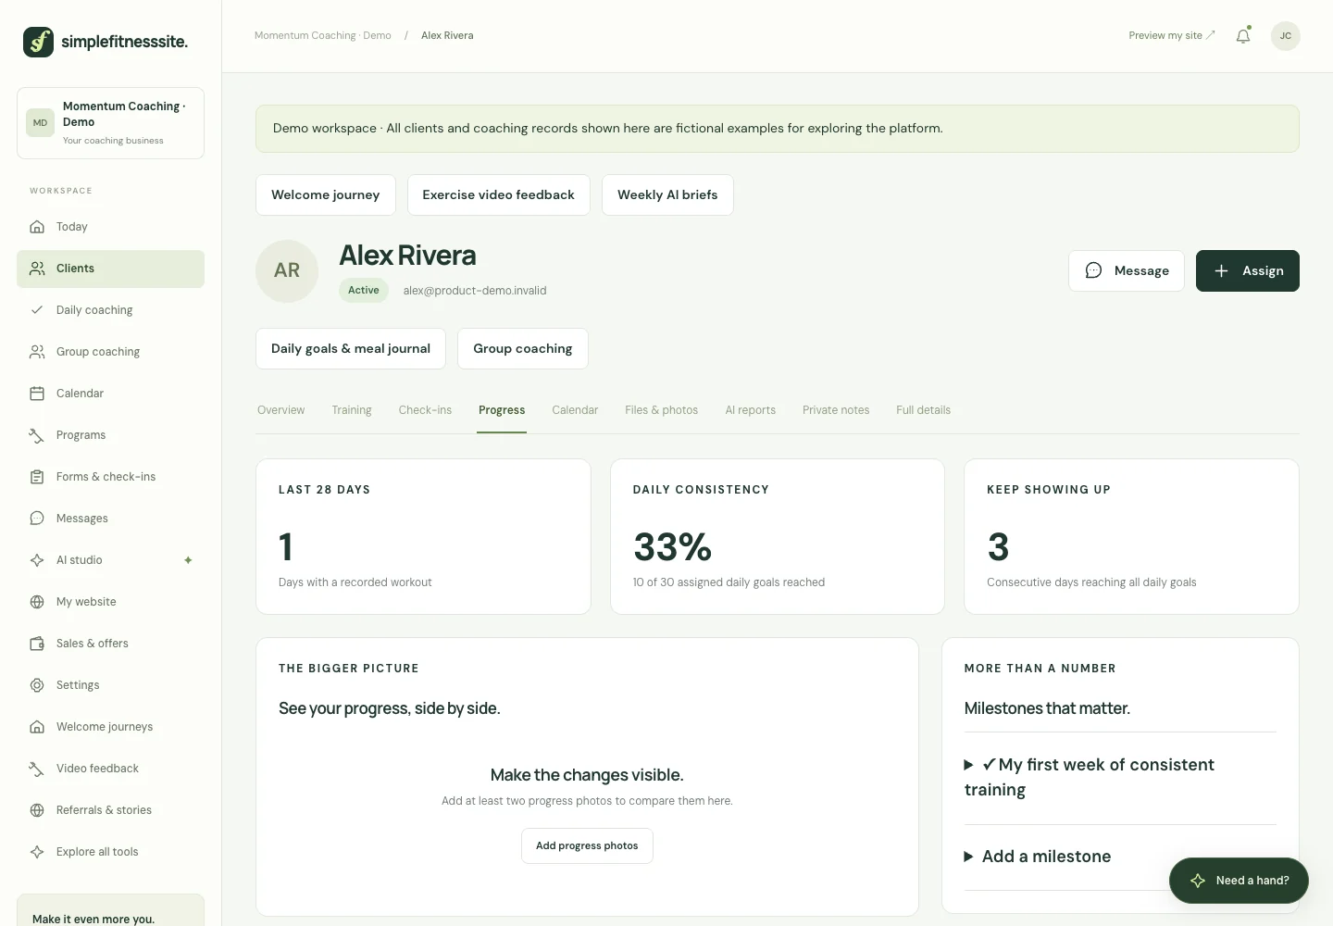Click Add progress photos button
Image resolution: width=1333 pixels, height=926 pixels.
click(587, 846)
